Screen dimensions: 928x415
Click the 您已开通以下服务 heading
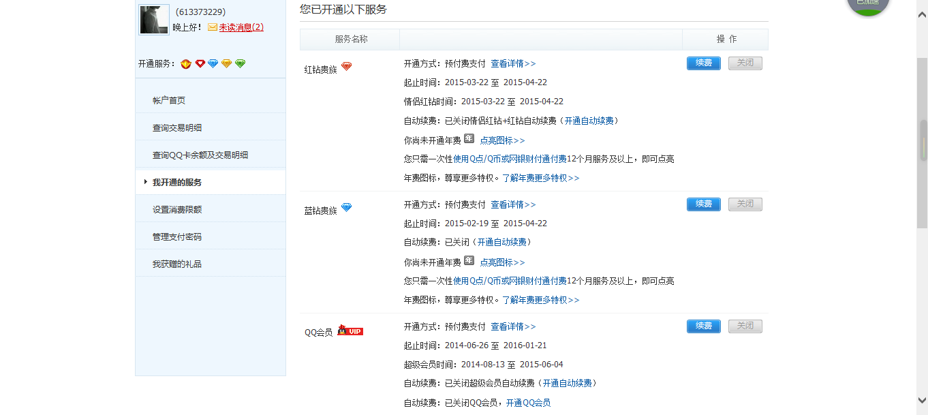tap(343, 9)
